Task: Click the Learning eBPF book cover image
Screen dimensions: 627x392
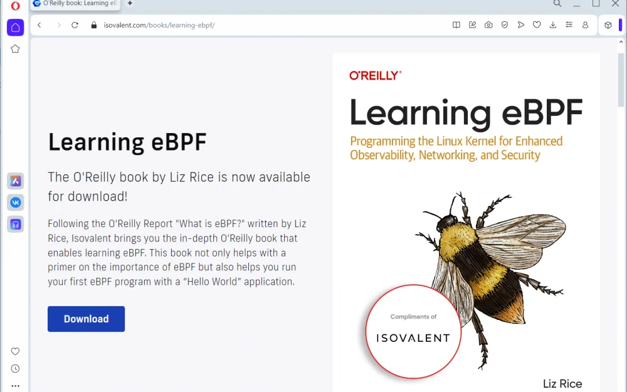Action: coord(466,223)
